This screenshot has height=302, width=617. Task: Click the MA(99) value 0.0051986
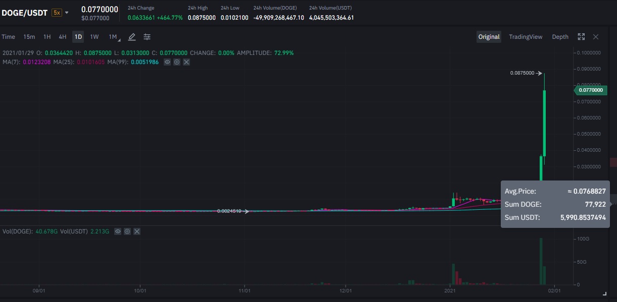click(145, 62)
